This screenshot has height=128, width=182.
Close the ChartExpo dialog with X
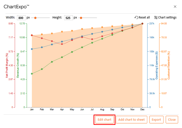[x=175, y=6]
